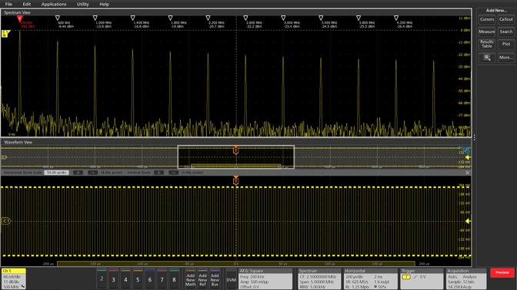Add new Cursors
This screenshot has width=517, height=290.
pos(487,19)
